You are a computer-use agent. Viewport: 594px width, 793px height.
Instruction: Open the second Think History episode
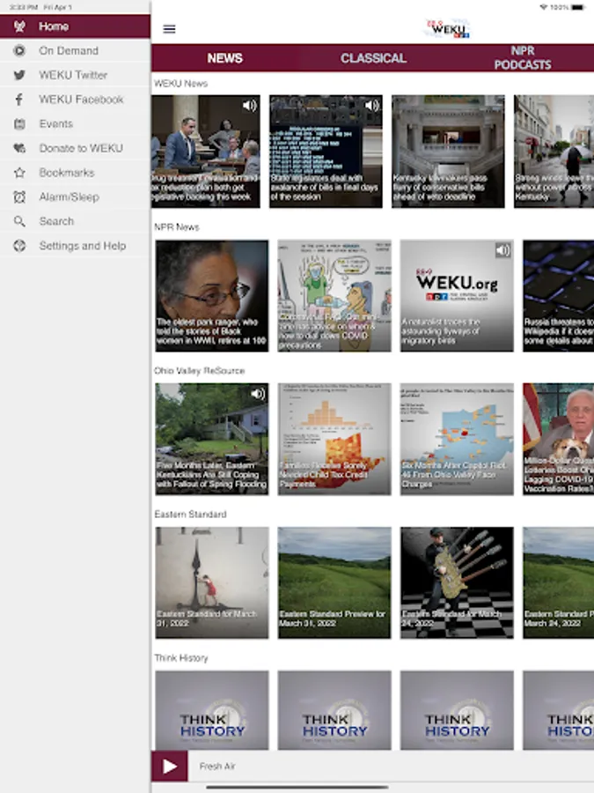pos(334,710)
